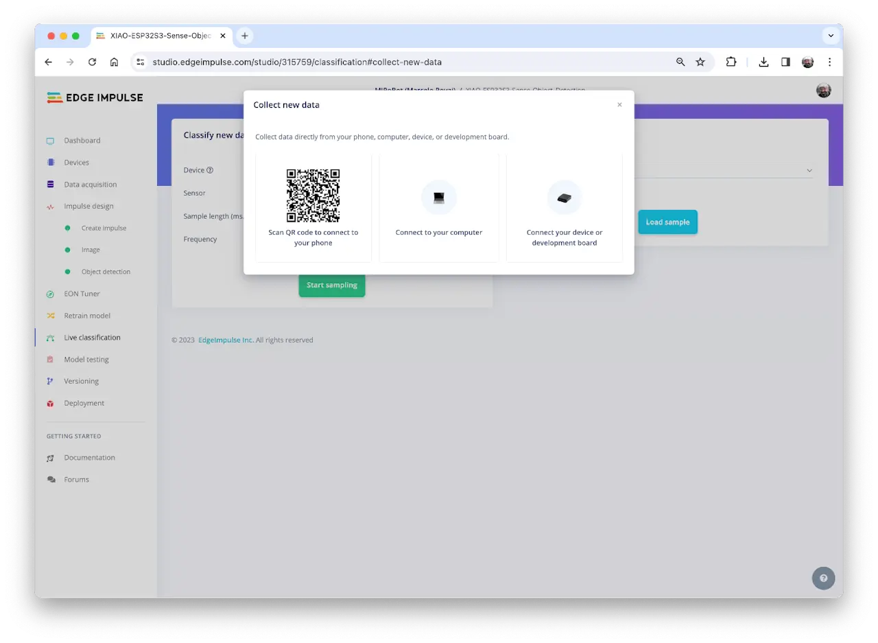Expand the Chrome tab search dropdown
This screenshot has width=878, height=643.
[x=831, y=36]
